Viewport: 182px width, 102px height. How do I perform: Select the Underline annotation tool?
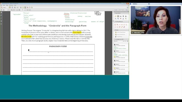point(123,18)
